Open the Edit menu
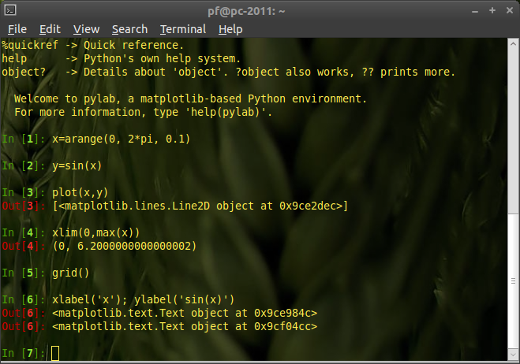The width and height of the screenshot is (520, 364). click(x=50, y=29)
